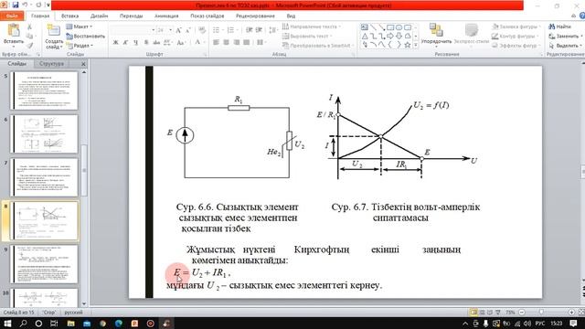585x329 pixels.
Task: Open the font name combo box
Action: 133,30
